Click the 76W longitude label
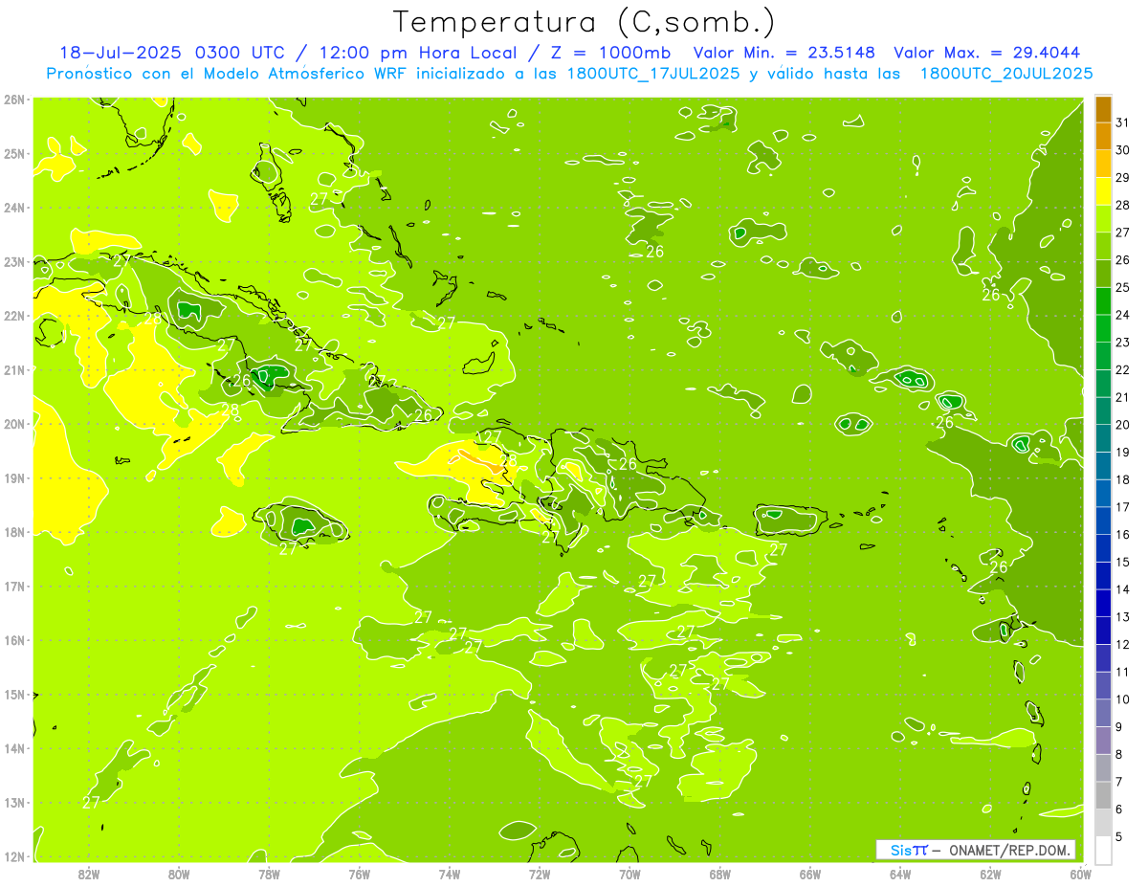Viewport: 1148px width, 887px height. [360, 873]
